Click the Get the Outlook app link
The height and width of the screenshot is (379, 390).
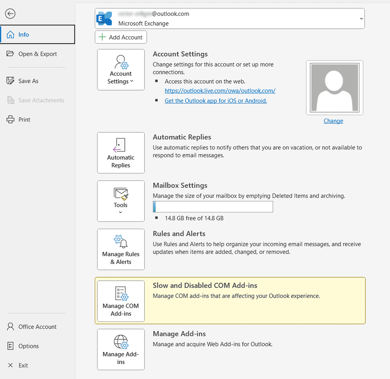216,101
